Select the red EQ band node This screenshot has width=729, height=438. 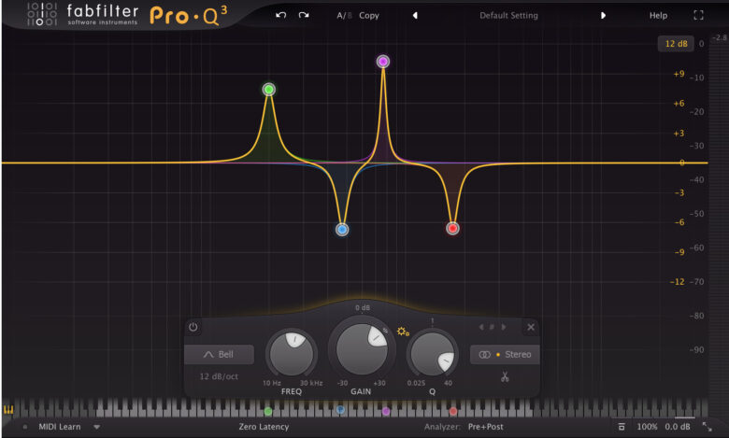[x=452, y=228]
